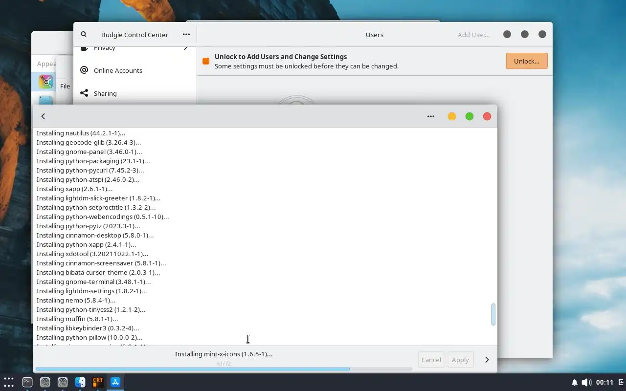Click the volume speaker tray icon
The image size is (626, 391).
point(586,382)
